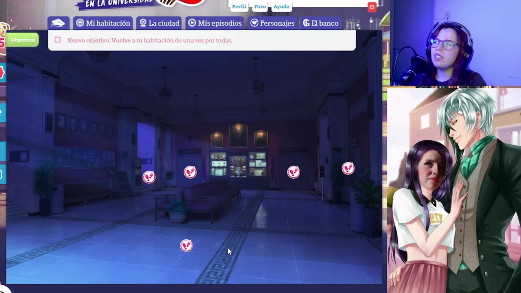Open the graduation cap home tab
Viewport: 521px width, 293px height.
click(58, 23)
